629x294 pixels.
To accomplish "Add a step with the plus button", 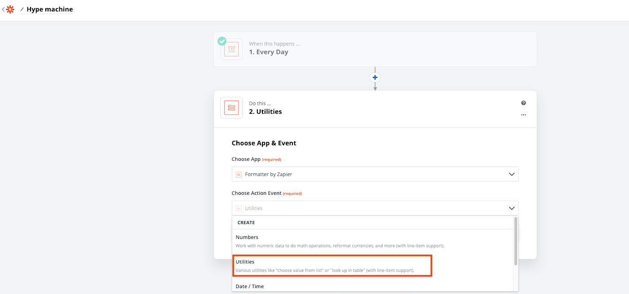I will [375, 78].
